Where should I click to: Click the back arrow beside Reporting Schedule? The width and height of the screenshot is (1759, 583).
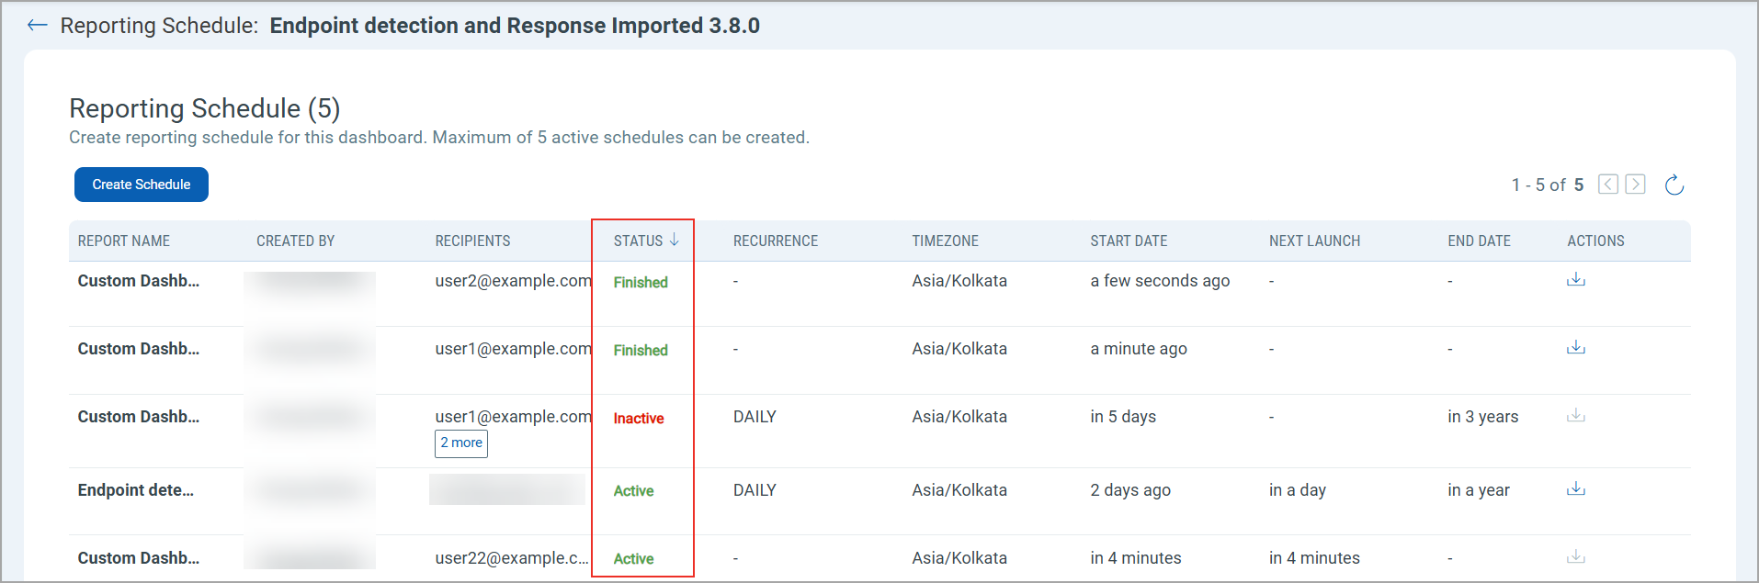point(38,26)
